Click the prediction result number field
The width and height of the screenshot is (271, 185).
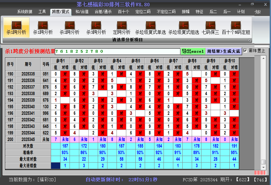coord(117,51)
